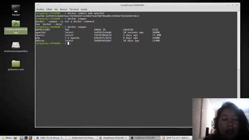Click ubuntu repository row name
This screenshot has height=140, width=249.
pyautogui.click(x=40, y=35)
